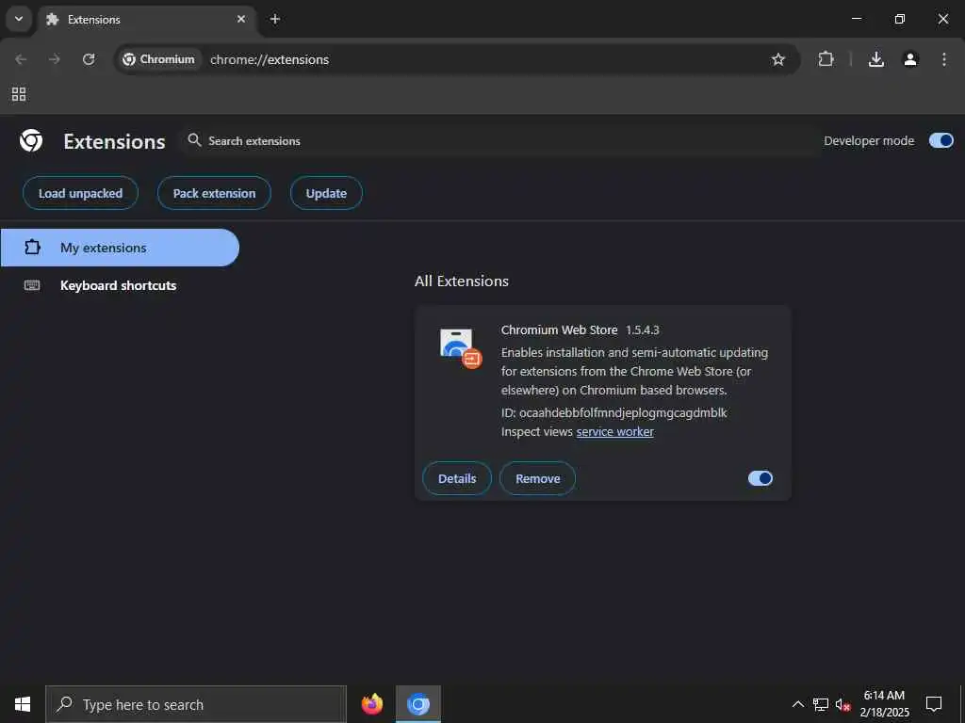Open the profile avatar menu

point(910,59)
